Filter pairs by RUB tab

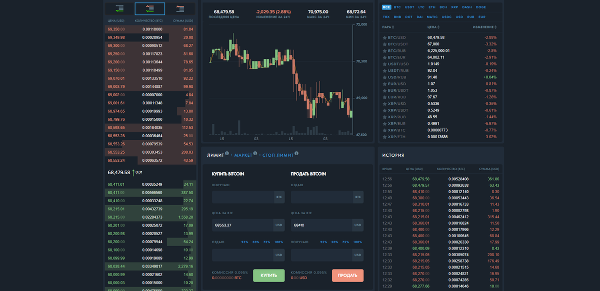pos(470,17)
